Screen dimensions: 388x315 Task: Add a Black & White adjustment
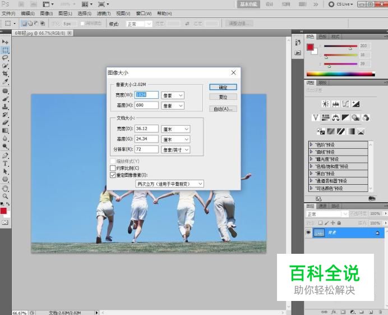tap(345, 117)
